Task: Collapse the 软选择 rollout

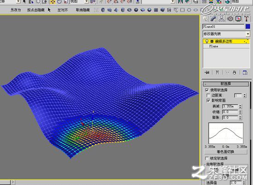Action: tap(226, 84)
